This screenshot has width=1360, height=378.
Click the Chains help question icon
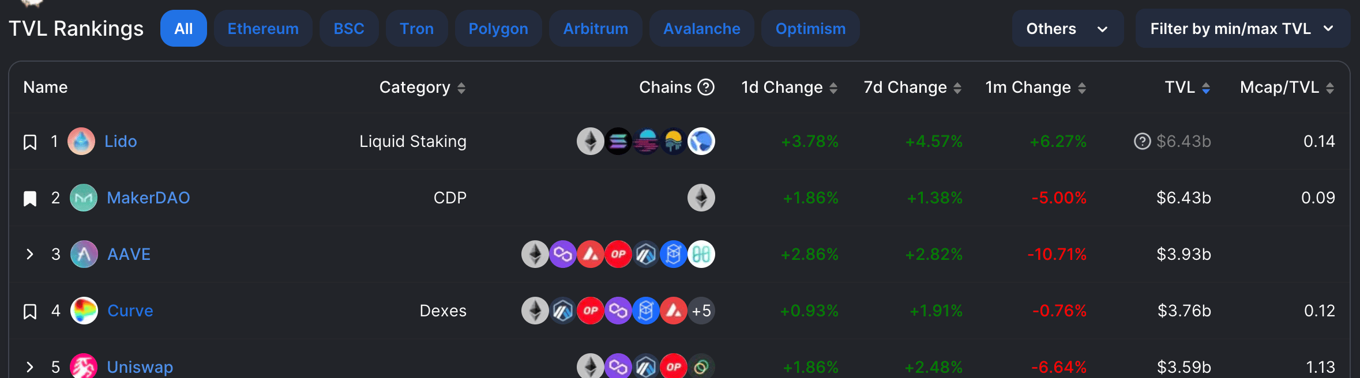click(x=706, y=87)
